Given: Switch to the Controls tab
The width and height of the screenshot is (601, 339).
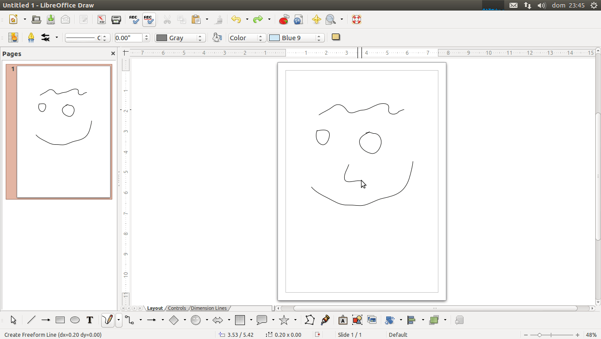Looking at the screenshot, I should pos(177,308).
